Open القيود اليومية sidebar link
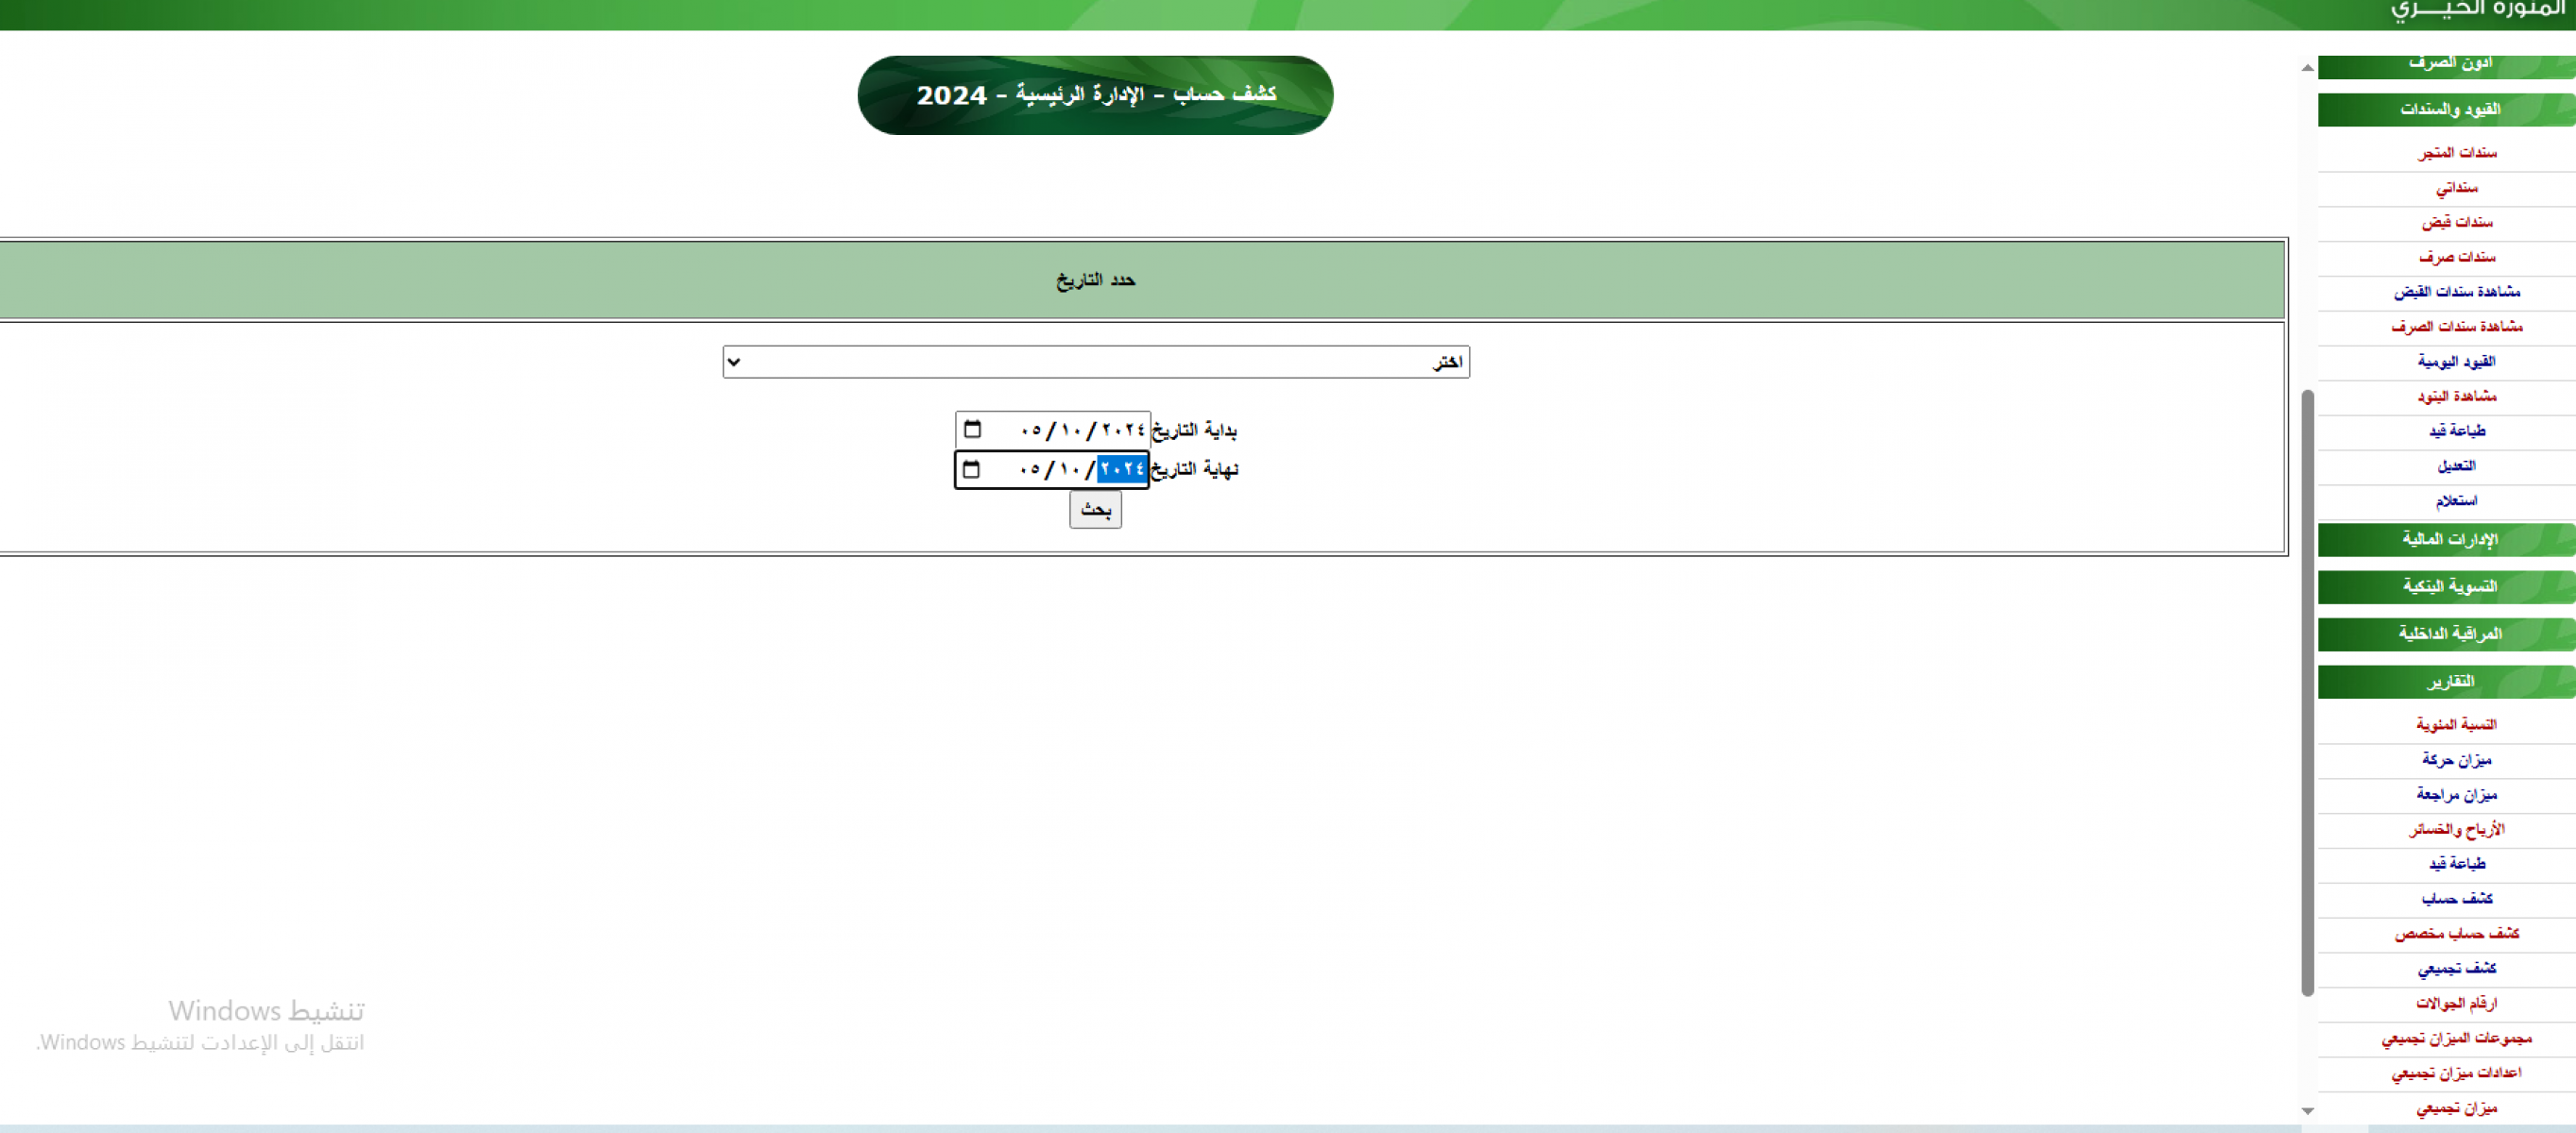 pyautogui.click(x=2456, y=362)
